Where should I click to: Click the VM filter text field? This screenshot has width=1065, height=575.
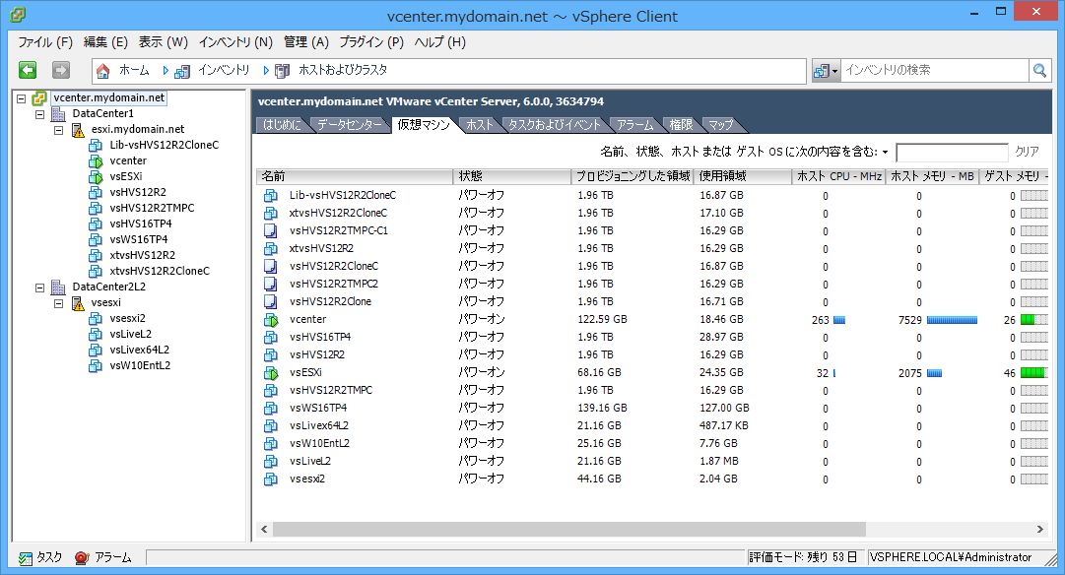(951, 152)
